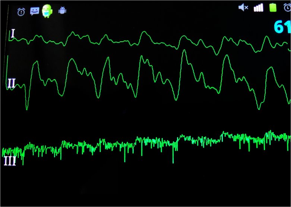Tap the lead II ECG waveform
The image size is (291, 207).
pos(148,80)
